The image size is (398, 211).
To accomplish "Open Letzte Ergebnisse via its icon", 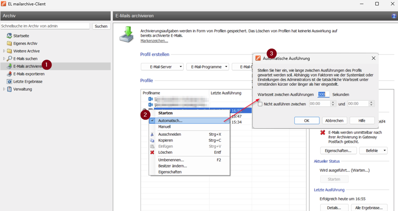I will [10, 81].
